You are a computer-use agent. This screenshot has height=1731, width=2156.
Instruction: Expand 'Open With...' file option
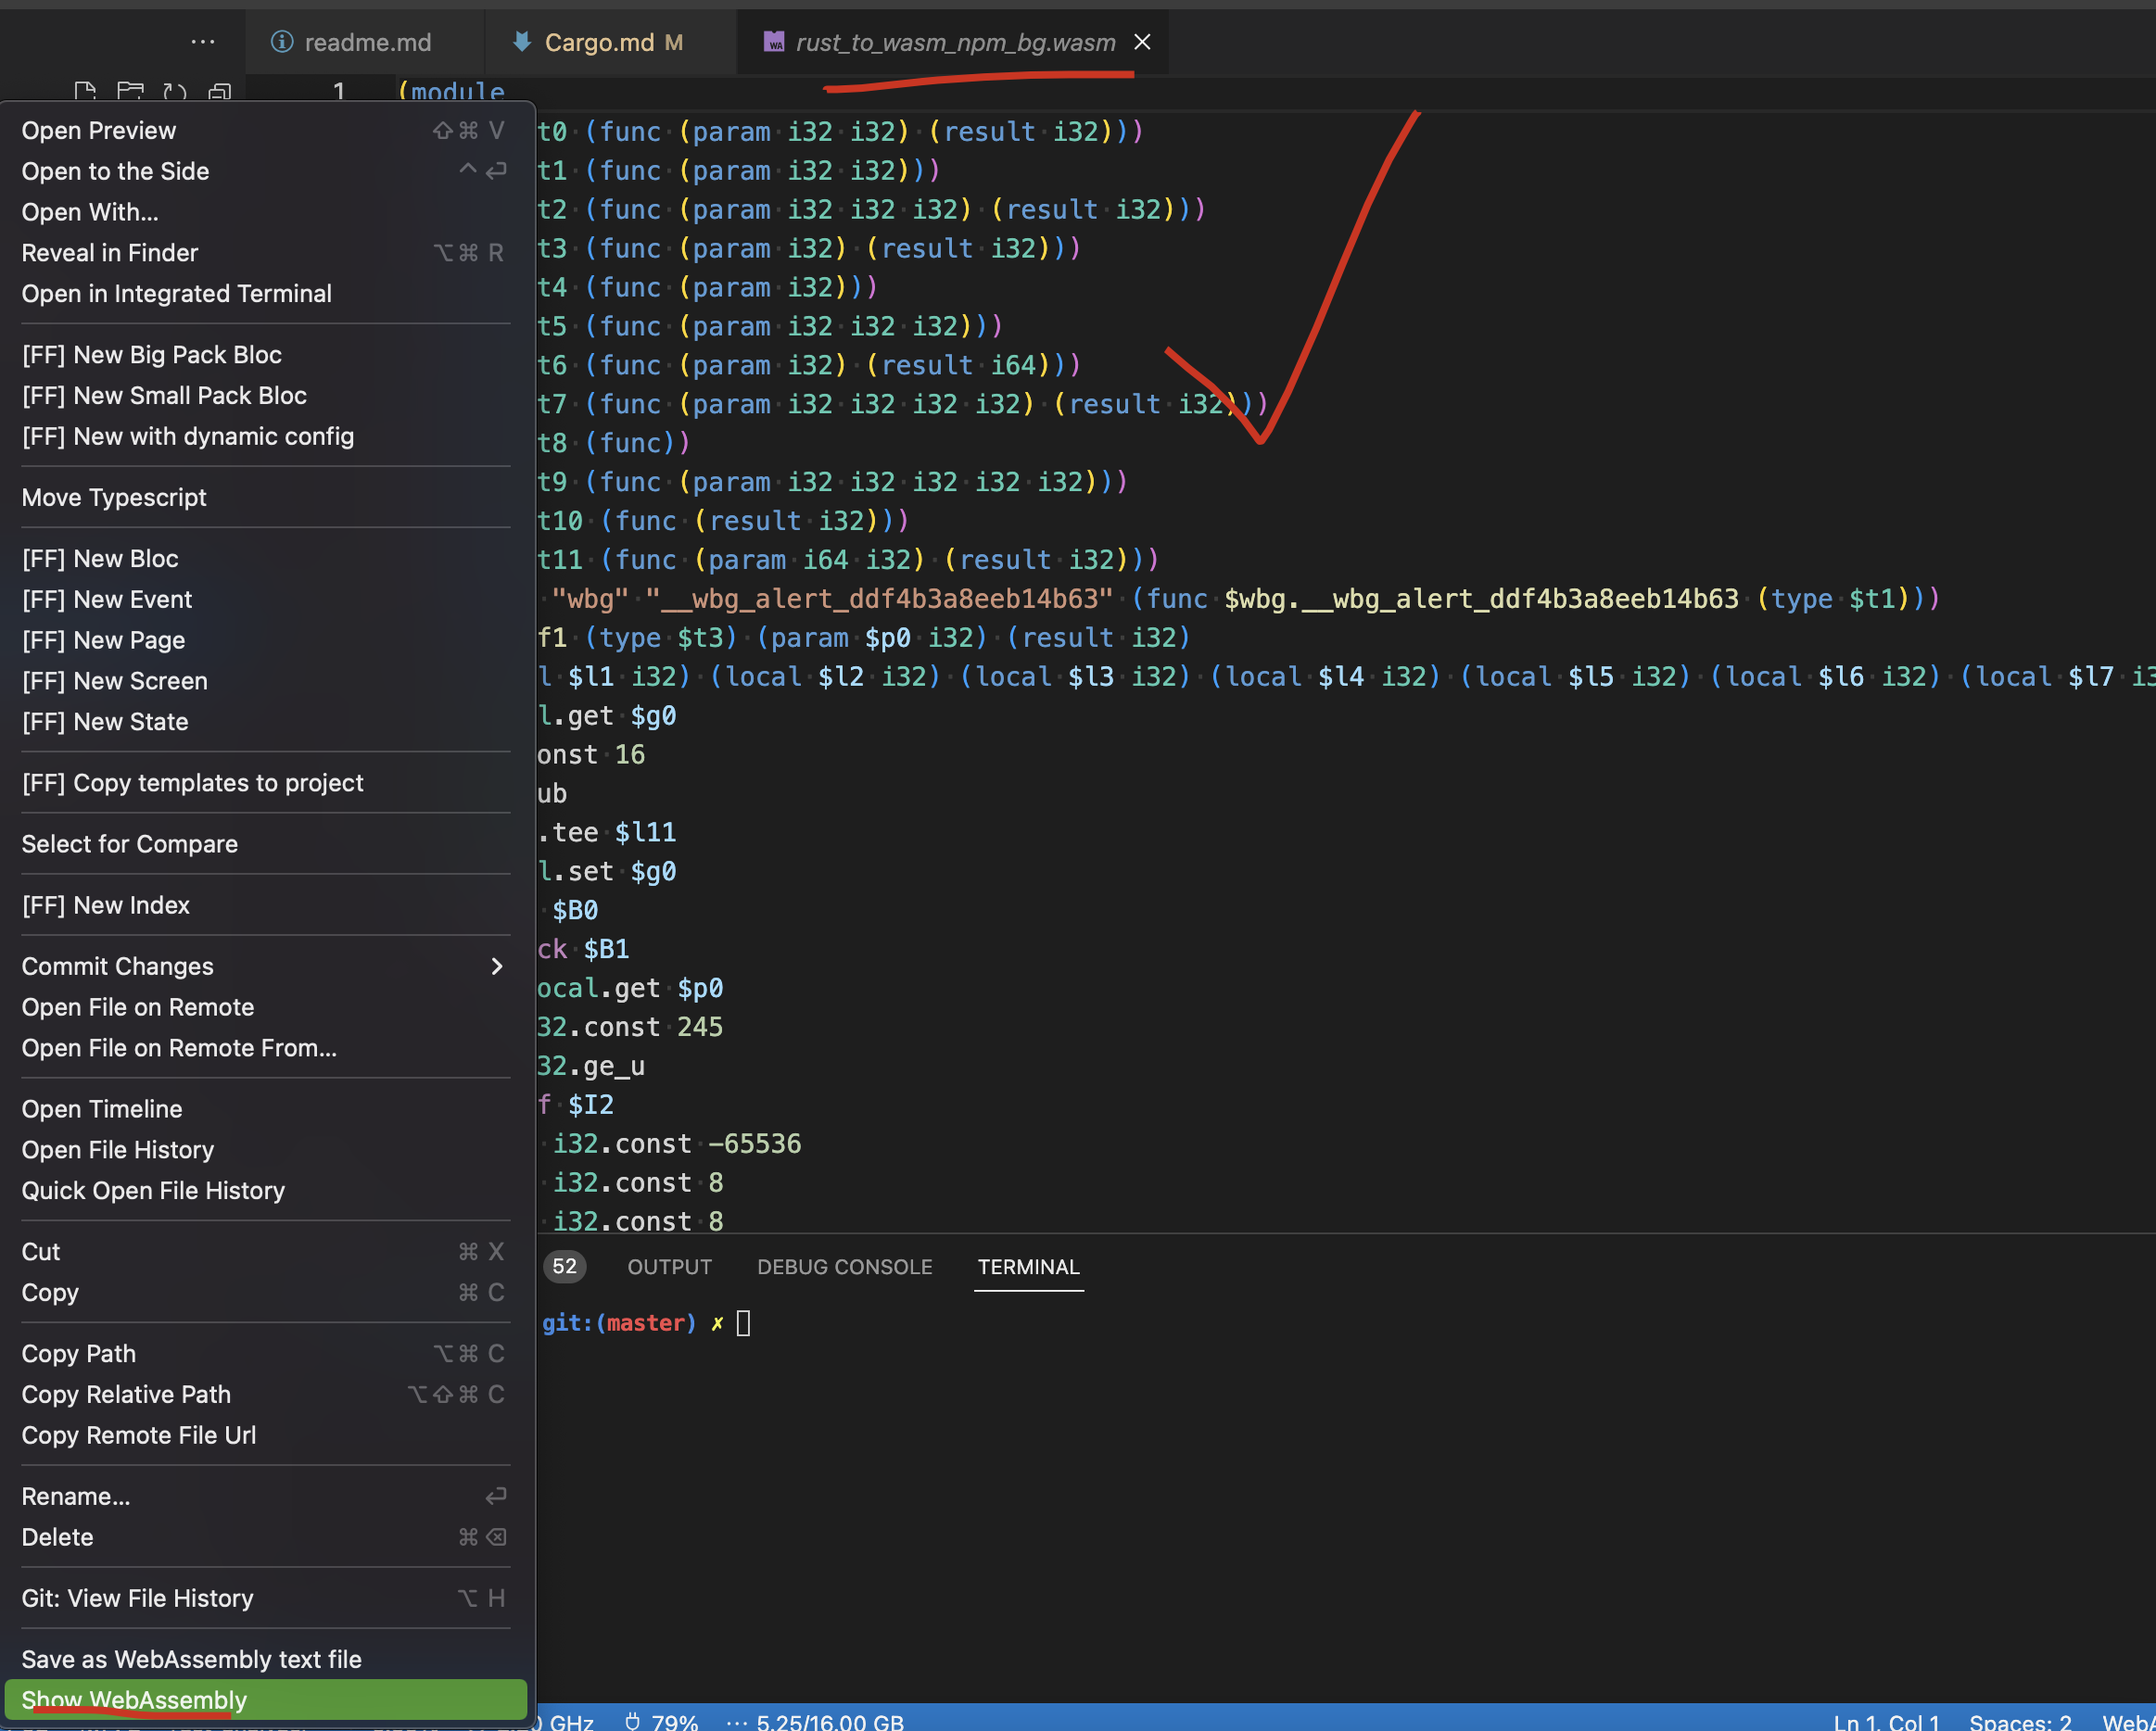(x=88, y=210)
